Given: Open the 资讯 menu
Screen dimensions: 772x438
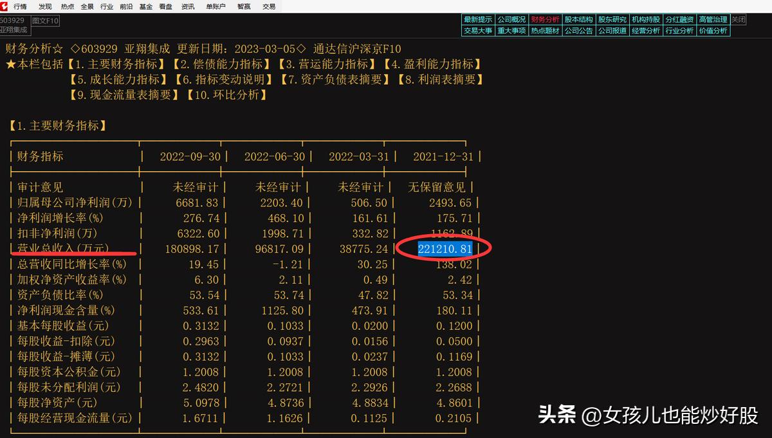Looking at the screenshot, I should coord(188,6).
